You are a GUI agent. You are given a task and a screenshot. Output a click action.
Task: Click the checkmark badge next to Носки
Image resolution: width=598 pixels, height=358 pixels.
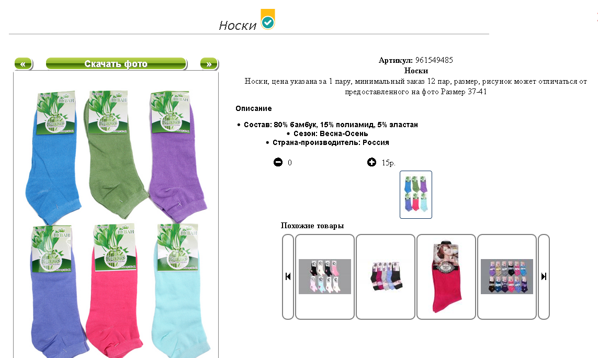tap(268, 19)
